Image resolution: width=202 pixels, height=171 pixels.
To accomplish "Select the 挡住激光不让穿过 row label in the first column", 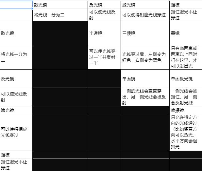I will 16,165.
